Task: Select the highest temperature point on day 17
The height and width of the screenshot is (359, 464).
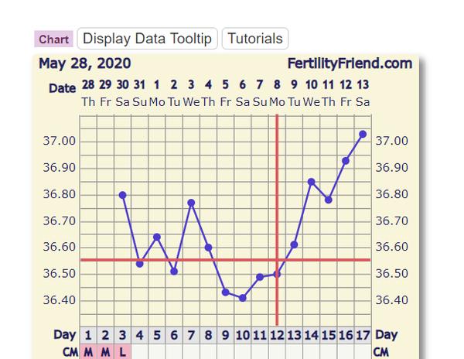Action: (x=363, y=134)
